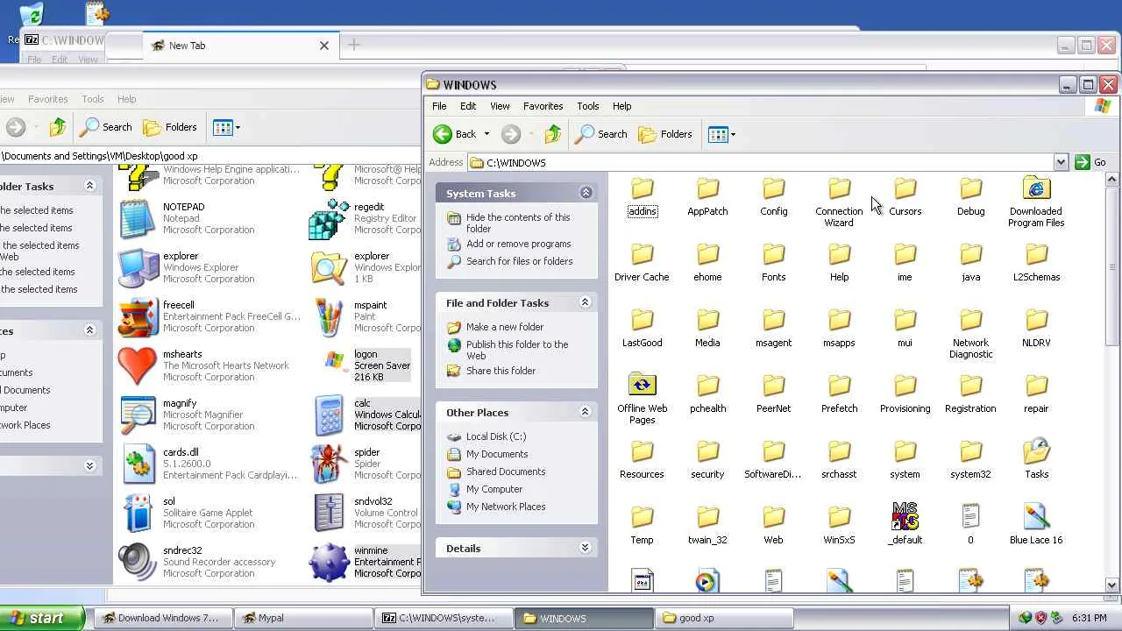Click Search button in WINDOWS toolbar
Screen dimensions: 1122x631
(601, 134)
